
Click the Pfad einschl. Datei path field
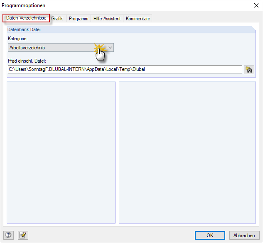tap(125, 69)
